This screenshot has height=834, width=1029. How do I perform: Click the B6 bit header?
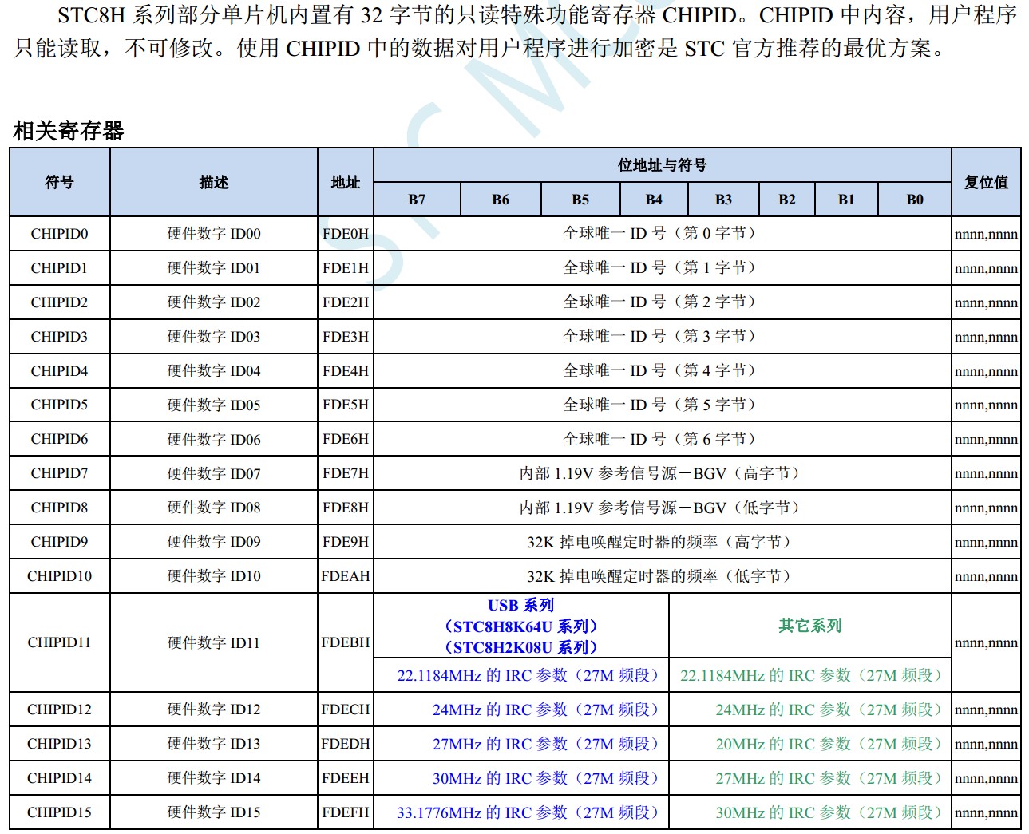point(501,200)
